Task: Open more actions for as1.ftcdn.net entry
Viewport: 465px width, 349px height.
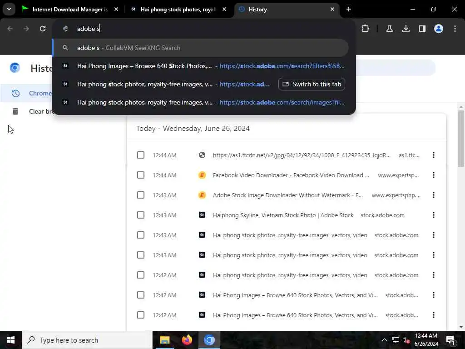Action: coord(434,155)
